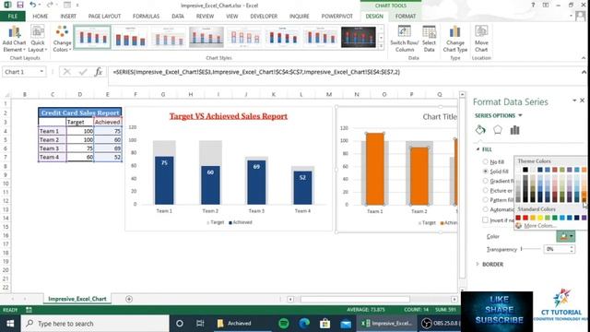Select Automatic fill radio option
The height and width of the screenshot is (332, 590).
pyautogui.click(x=486, y=209)
